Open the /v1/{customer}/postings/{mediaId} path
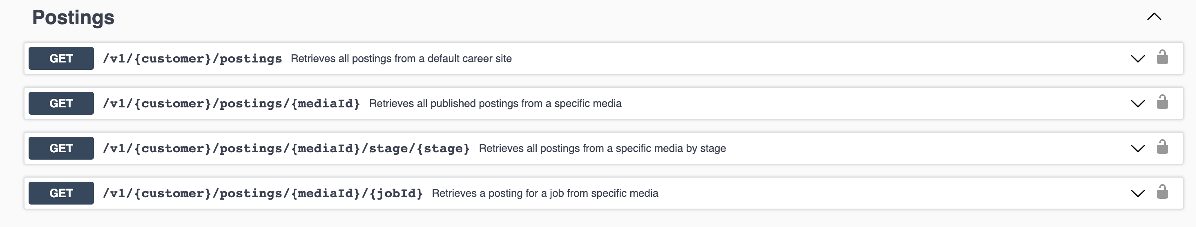The height and width of the screenshot is (227, 1196). (x=231, y=104)
